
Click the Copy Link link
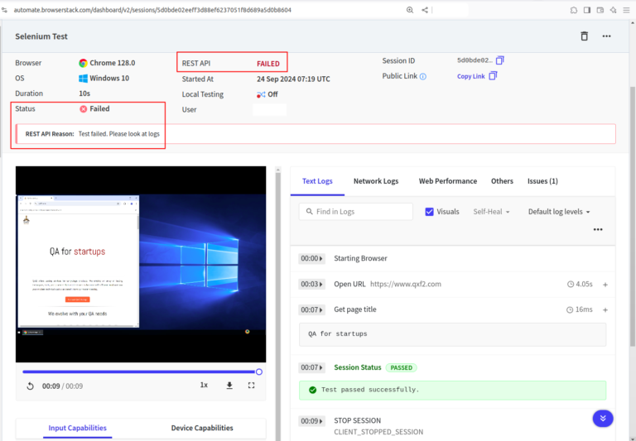click(x=470, y=76)
